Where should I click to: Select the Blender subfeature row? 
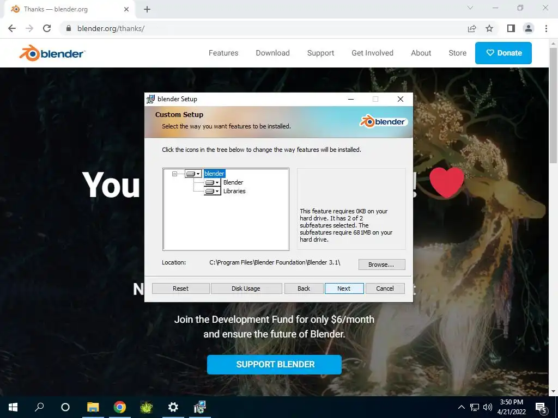pyautogui.click(x=233, y=182)
